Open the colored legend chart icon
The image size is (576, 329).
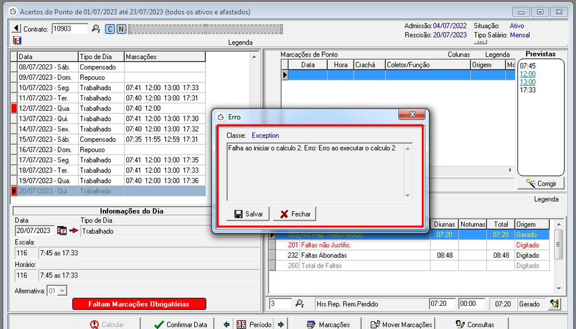coord(17,41)
